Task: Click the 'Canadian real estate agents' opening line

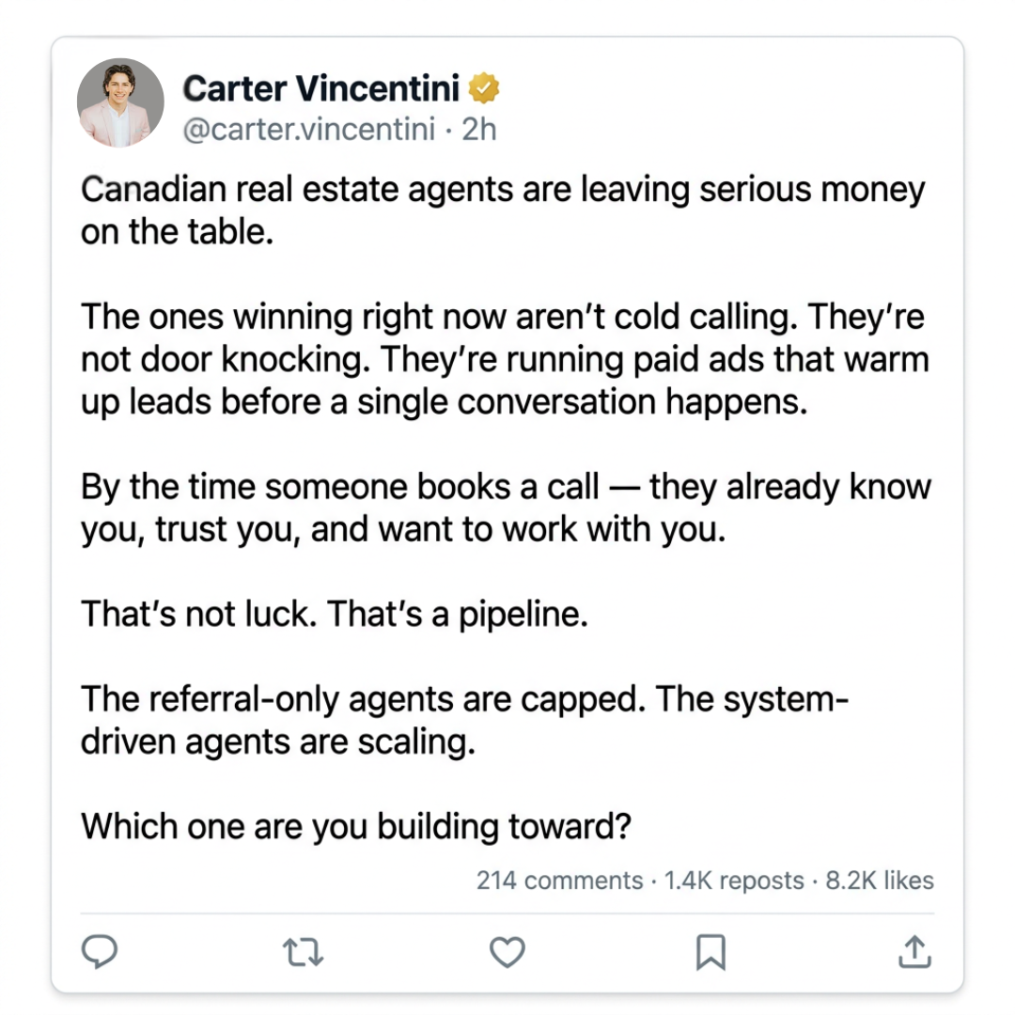Action: [x=503, y=210]
